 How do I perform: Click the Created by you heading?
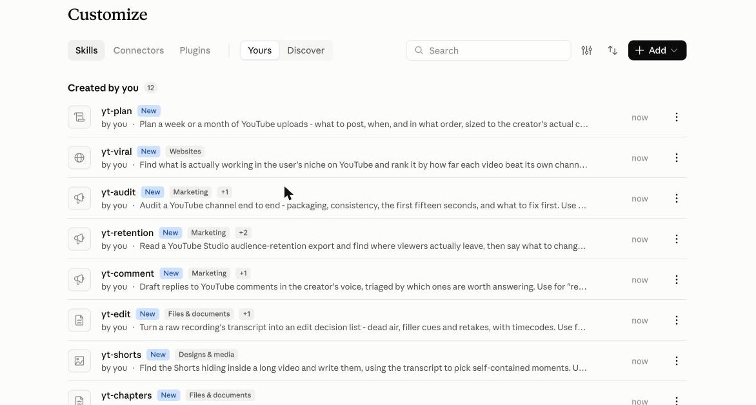pyautogui.click(x=103, y=88)
